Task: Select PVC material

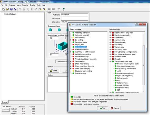Action: 119,80
